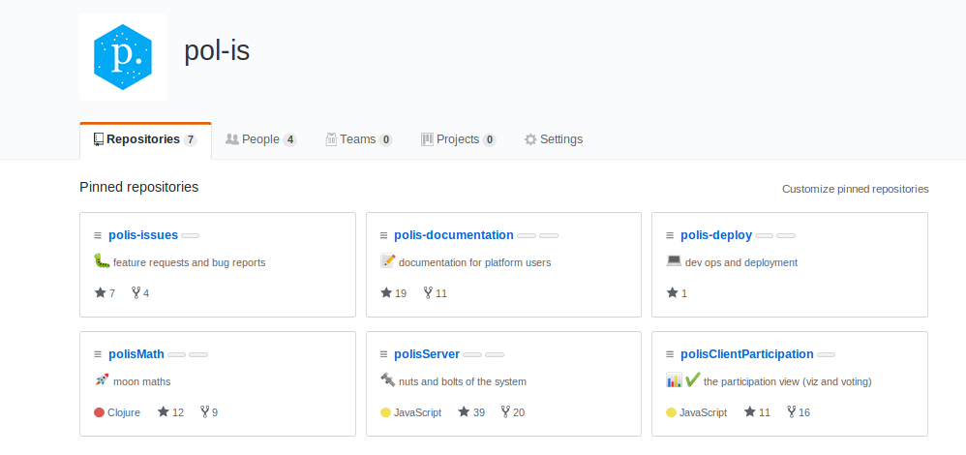Click the drag handle icon for polisServer
The image size is (966, 455).
pos(383,354)
